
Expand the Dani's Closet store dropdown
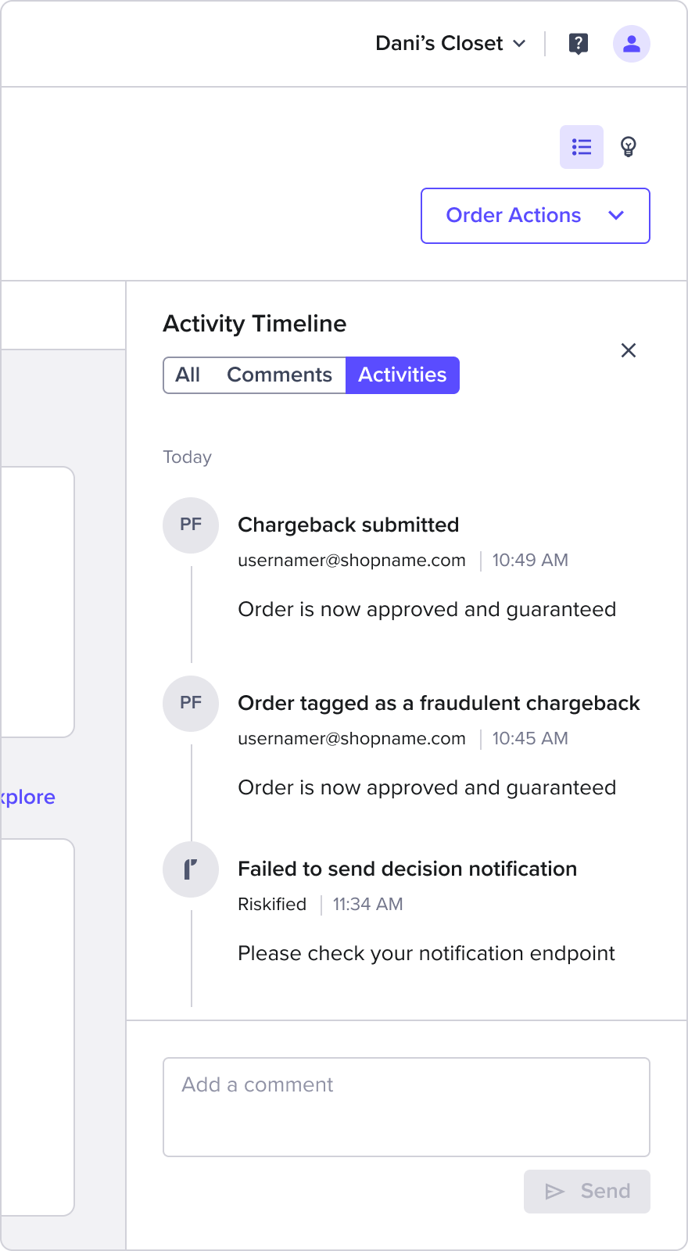click(451, 44)
